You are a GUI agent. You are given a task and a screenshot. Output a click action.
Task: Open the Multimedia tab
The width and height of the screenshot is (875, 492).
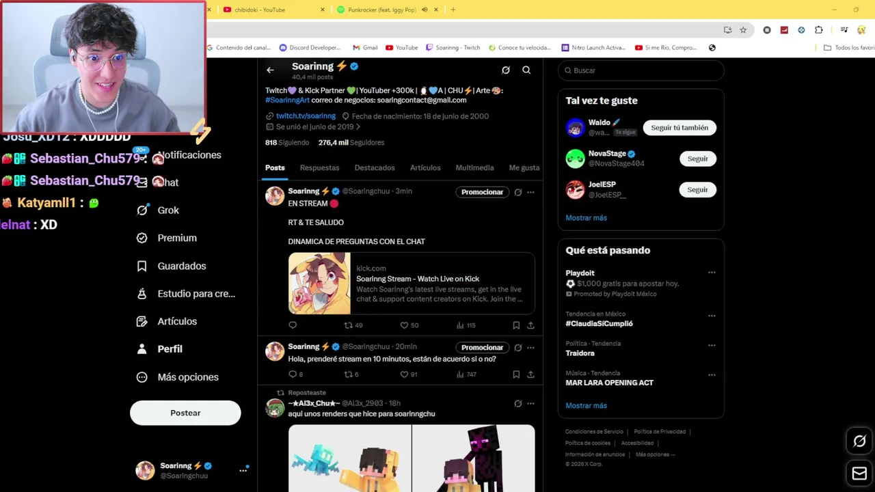(474, 167)
